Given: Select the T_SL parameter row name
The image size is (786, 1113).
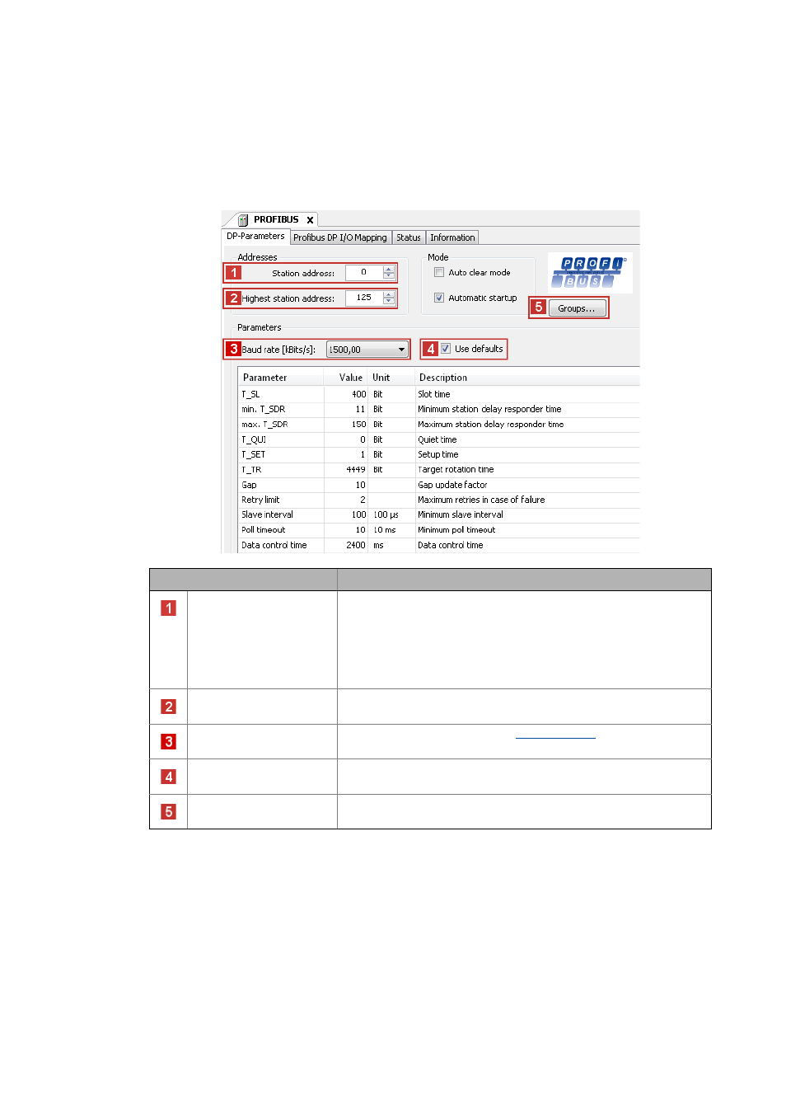Looking at the screenshot, I should pyautogui.click(x=250, y=394).
